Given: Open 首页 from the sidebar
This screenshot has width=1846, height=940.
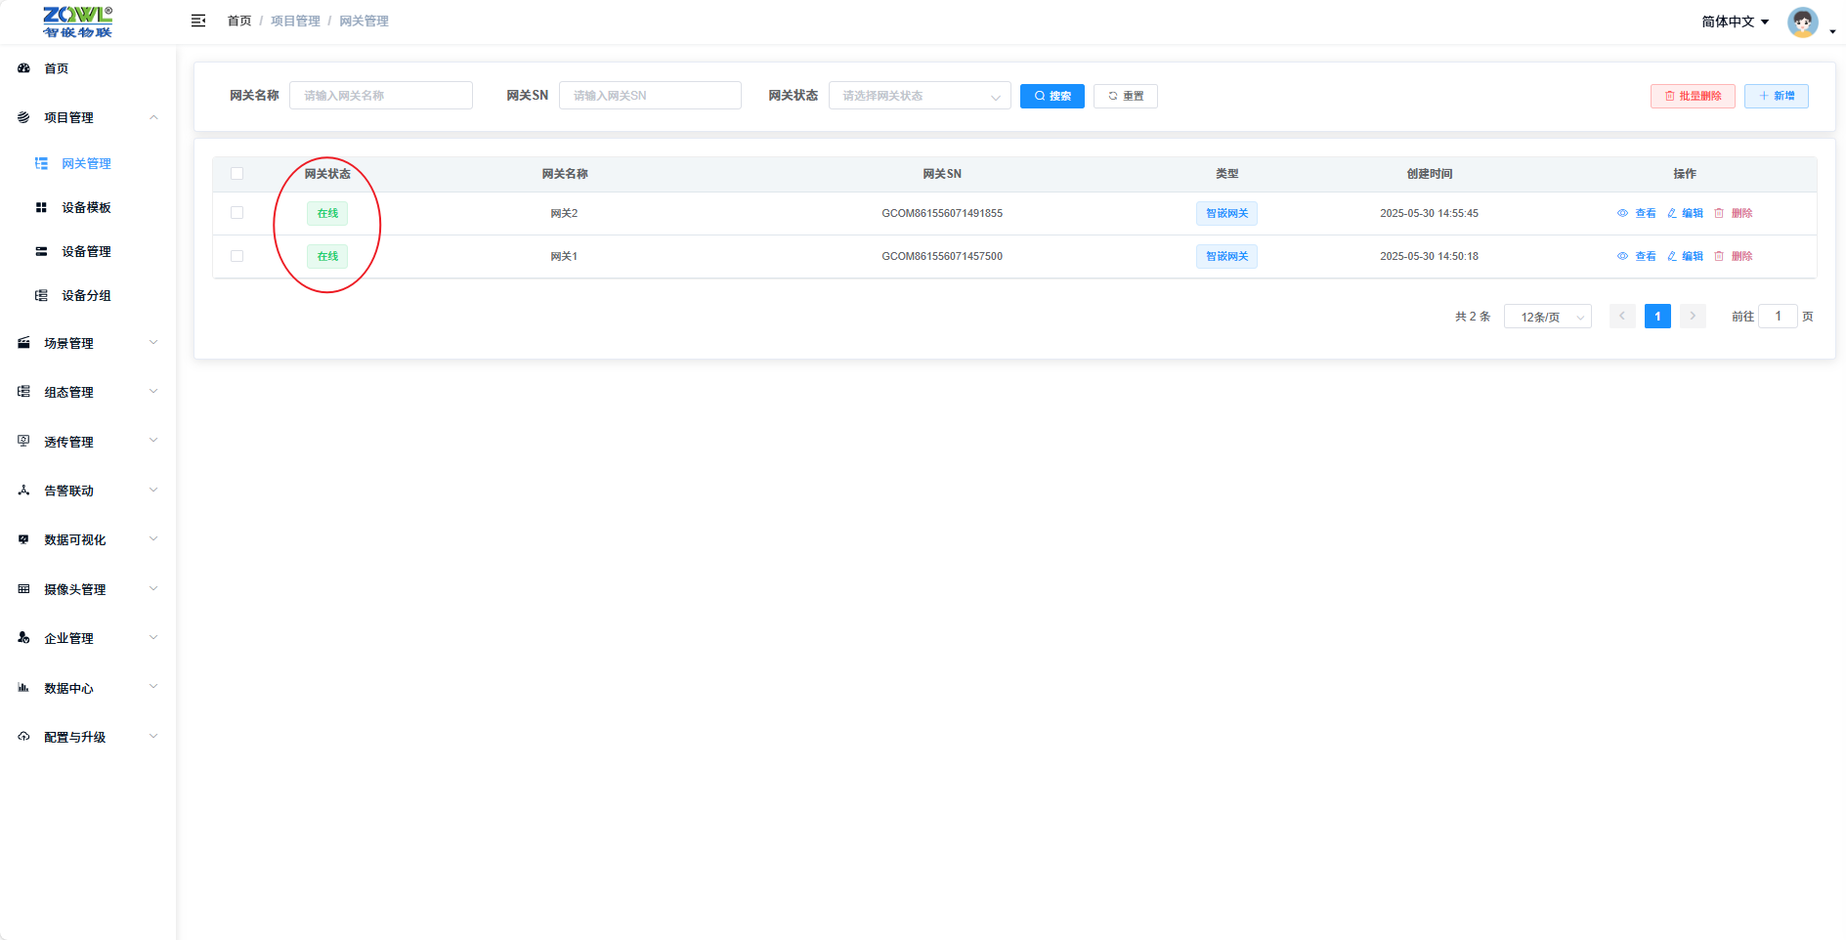Looking at the screenshot, I should (56, 68).
